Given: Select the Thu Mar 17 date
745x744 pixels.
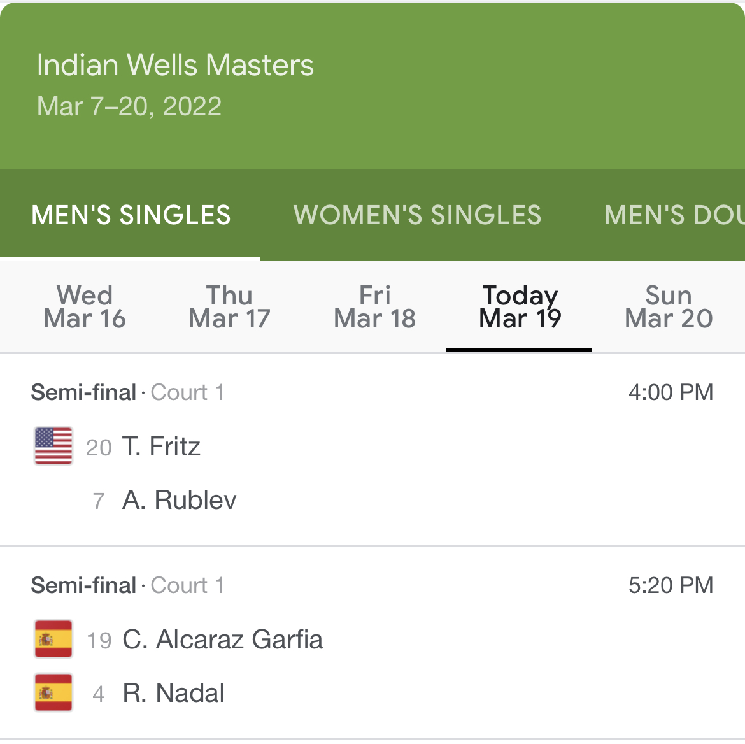Looking at the screenshot, I should (x=229, y=307).
